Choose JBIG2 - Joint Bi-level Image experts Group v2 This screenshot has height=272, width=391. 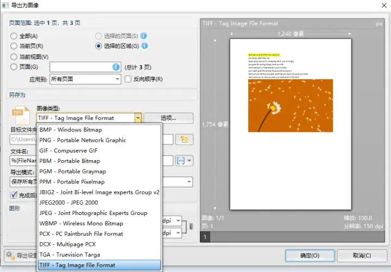(99, 193)
